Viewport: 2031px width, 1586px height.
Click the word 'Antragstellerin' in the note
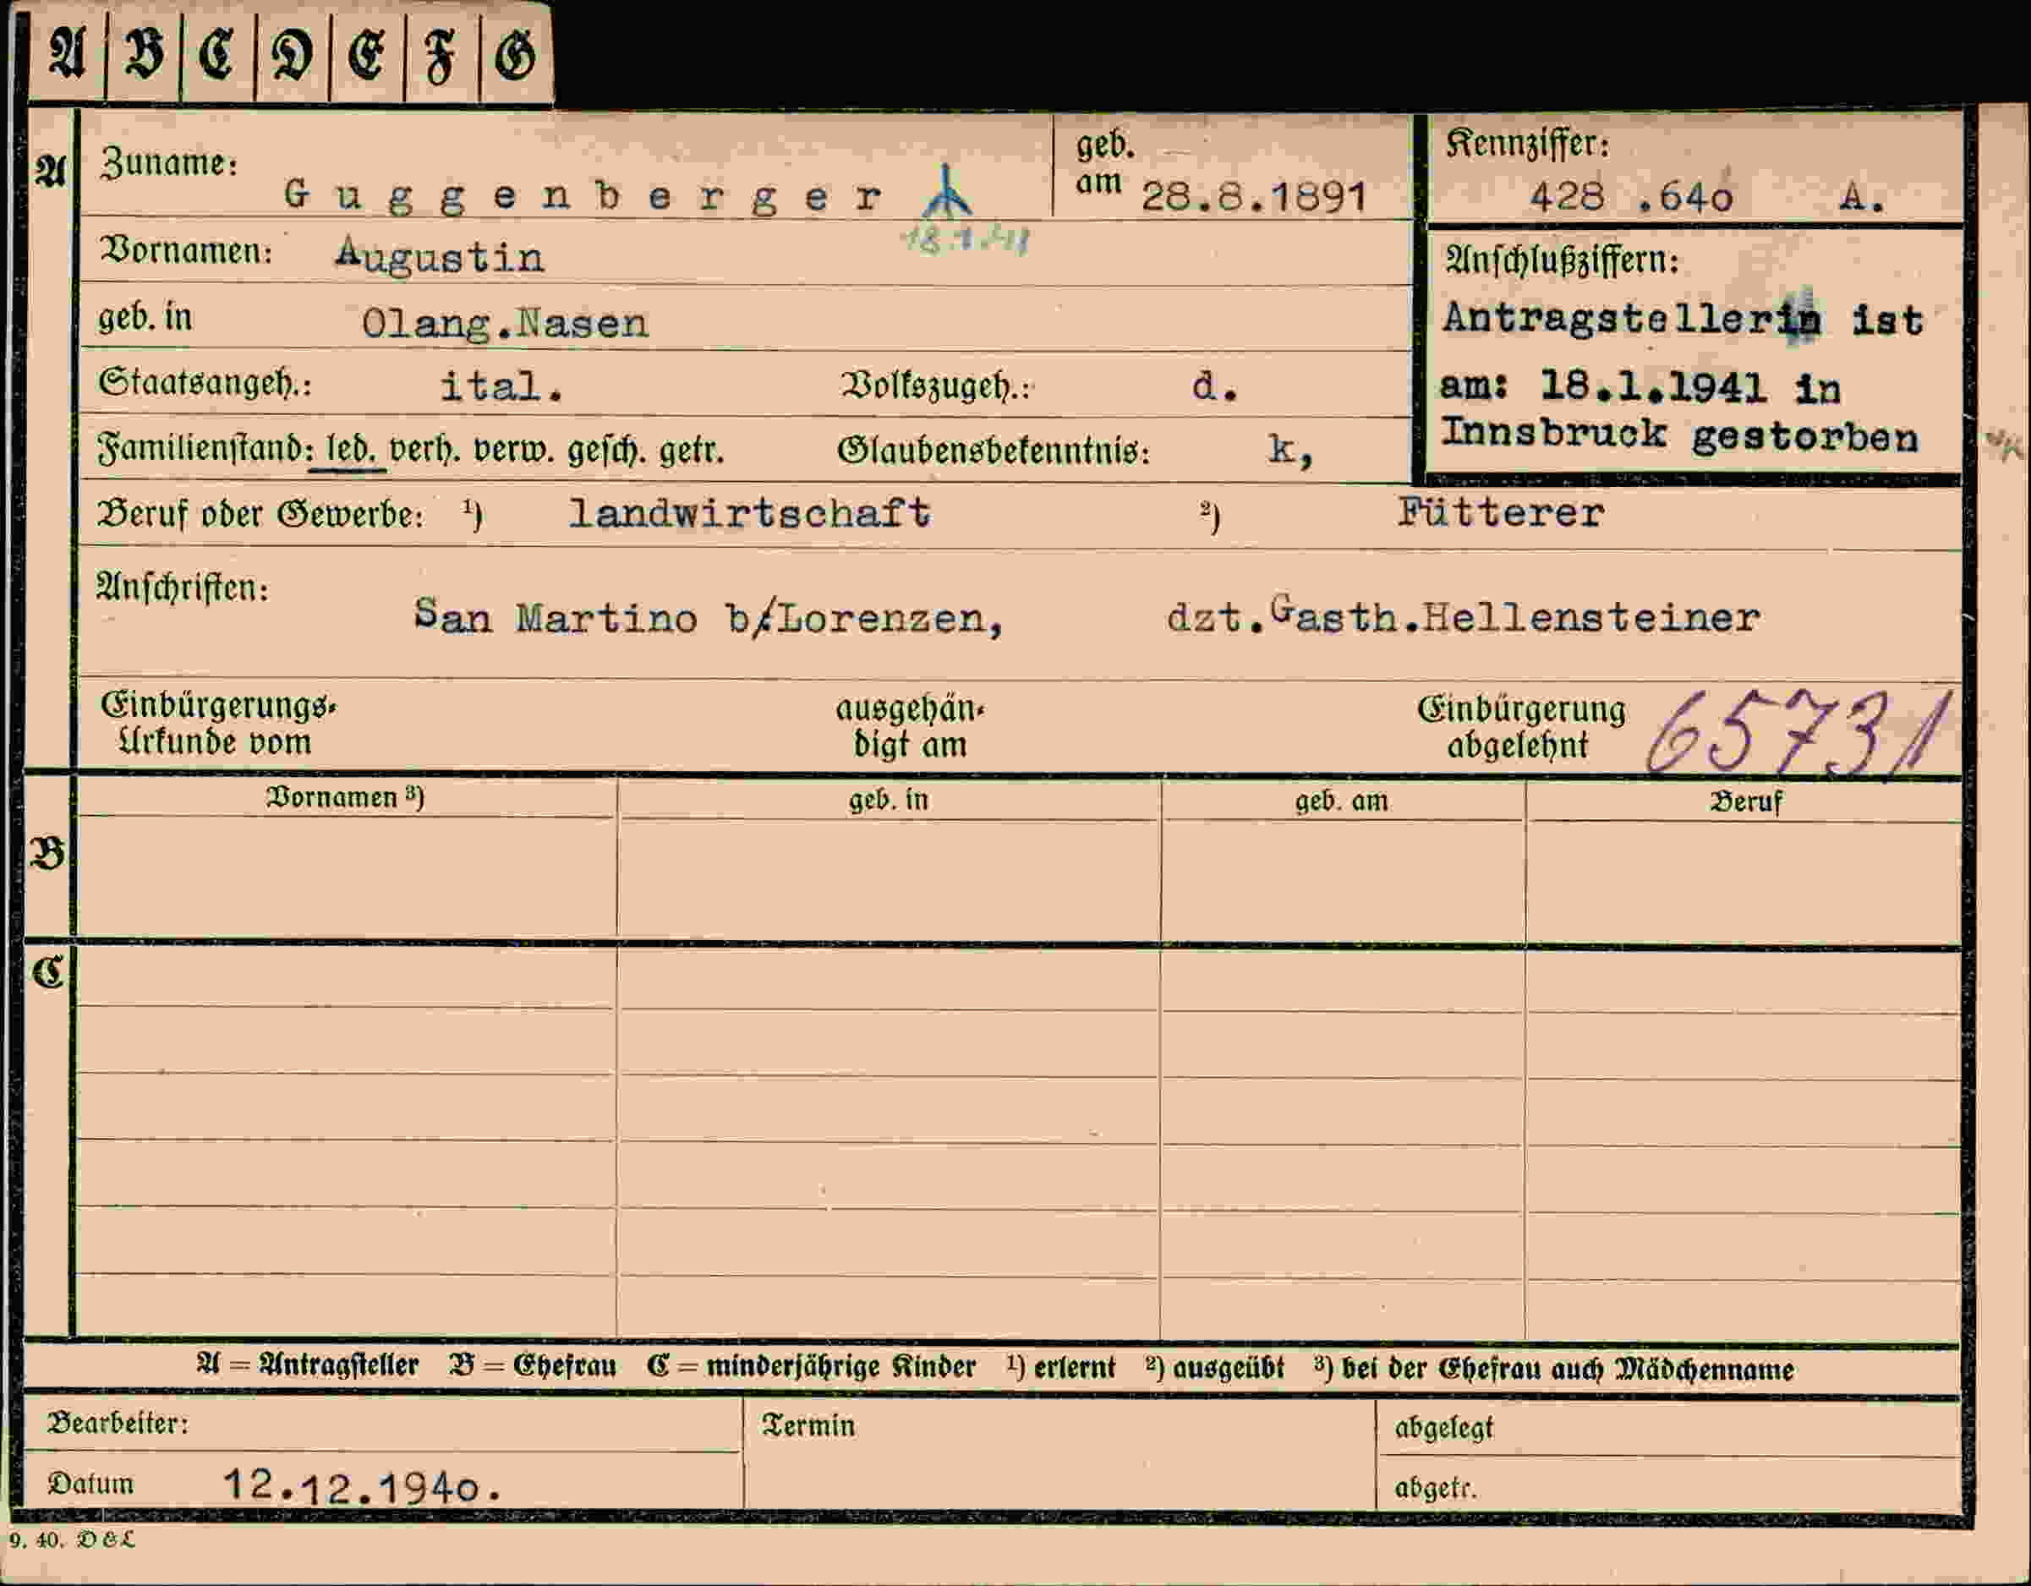(1632, 319)
